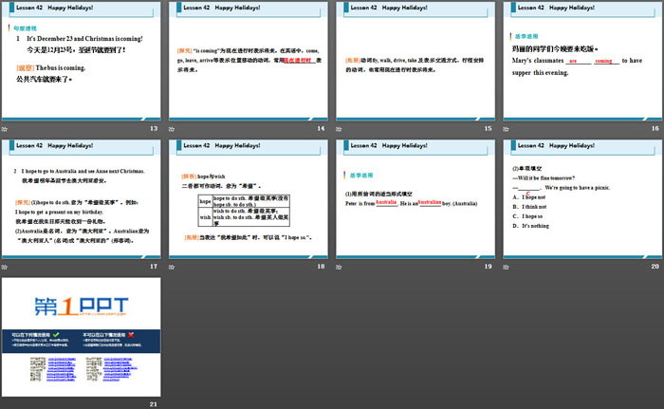Click slide number 21 label

154,404
